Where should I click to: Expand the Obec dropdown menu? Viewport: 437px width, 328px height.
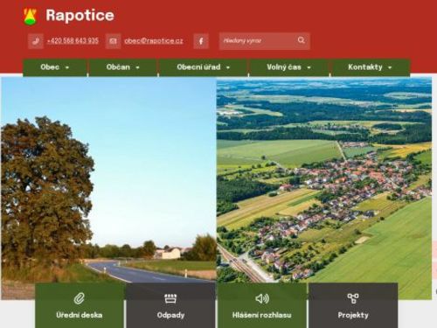[x=55, y=67]
